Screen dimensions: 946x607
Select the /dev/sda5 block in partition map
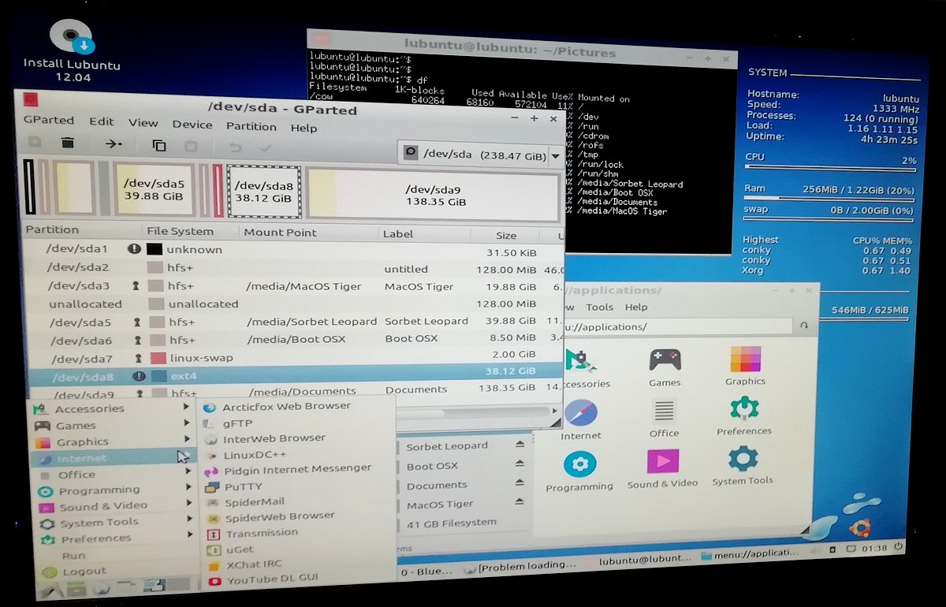(154, 189)
